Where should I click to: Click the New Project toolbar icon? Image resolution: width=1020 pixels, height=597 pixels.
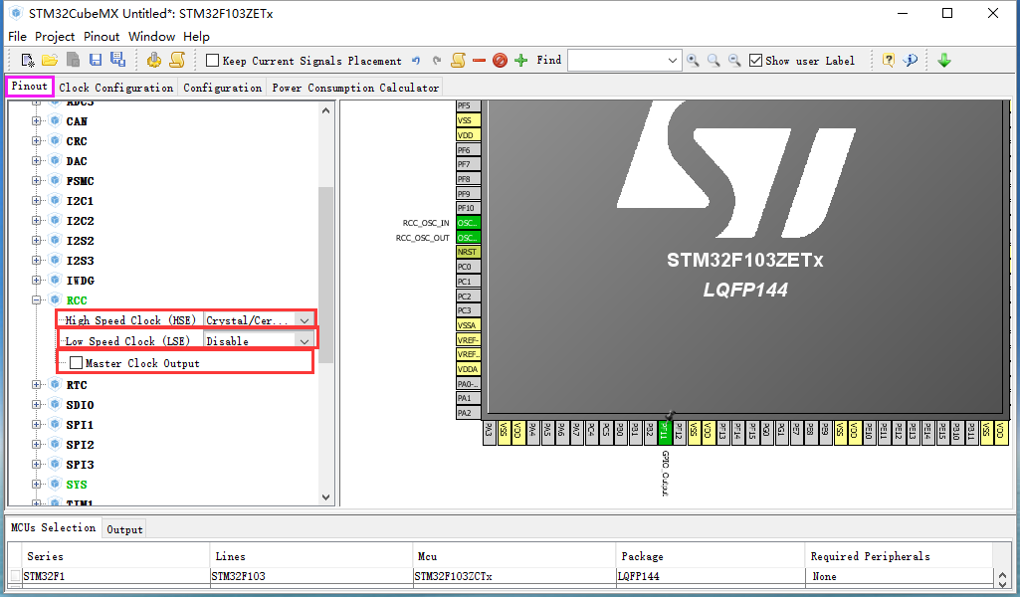[27, 61]
